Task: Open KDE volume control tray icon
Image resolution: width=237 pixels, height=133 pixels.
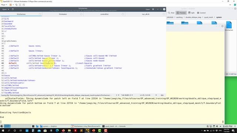Action: click(217, 126)
